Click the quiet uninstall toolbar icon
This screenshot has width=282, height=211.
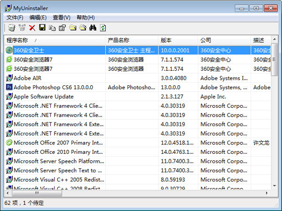click(22, 28)
